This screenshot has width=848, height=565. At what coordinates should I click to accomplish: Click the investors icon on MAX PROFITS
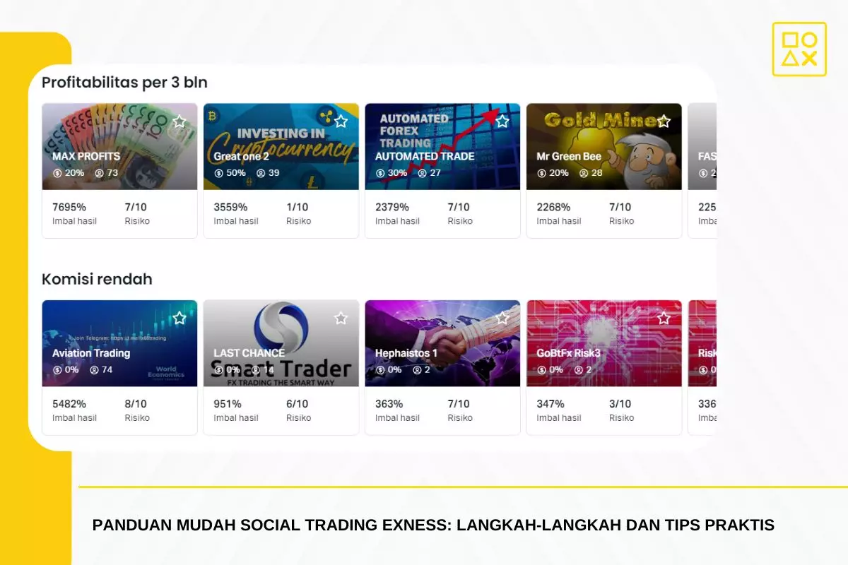coord(99,173)
